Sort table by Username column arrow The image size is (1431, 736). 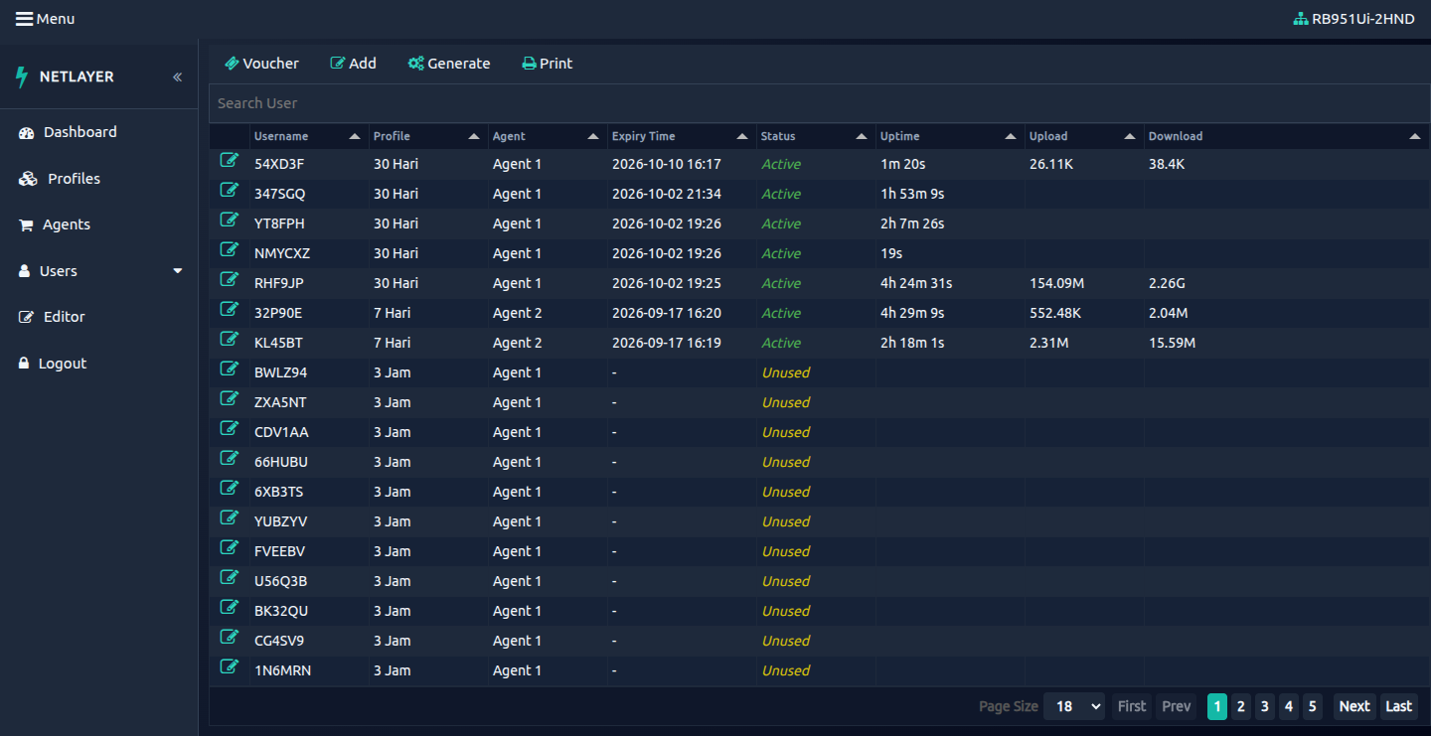(355, 136)
